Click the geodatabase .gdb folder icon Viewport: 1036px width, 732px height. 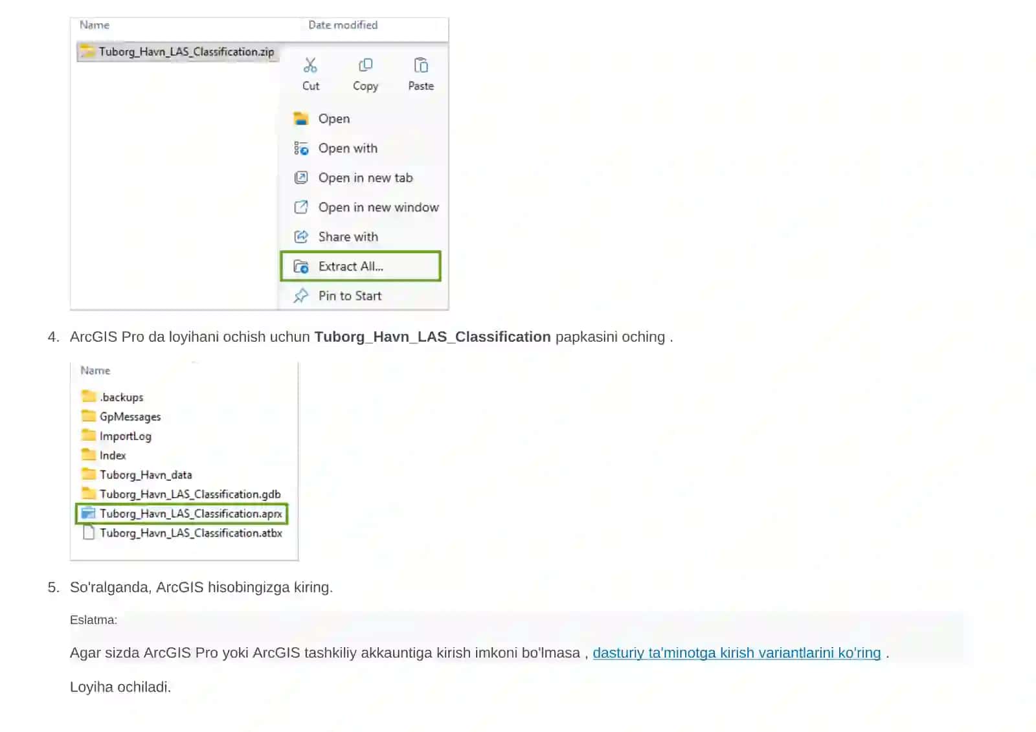[89, 493]
